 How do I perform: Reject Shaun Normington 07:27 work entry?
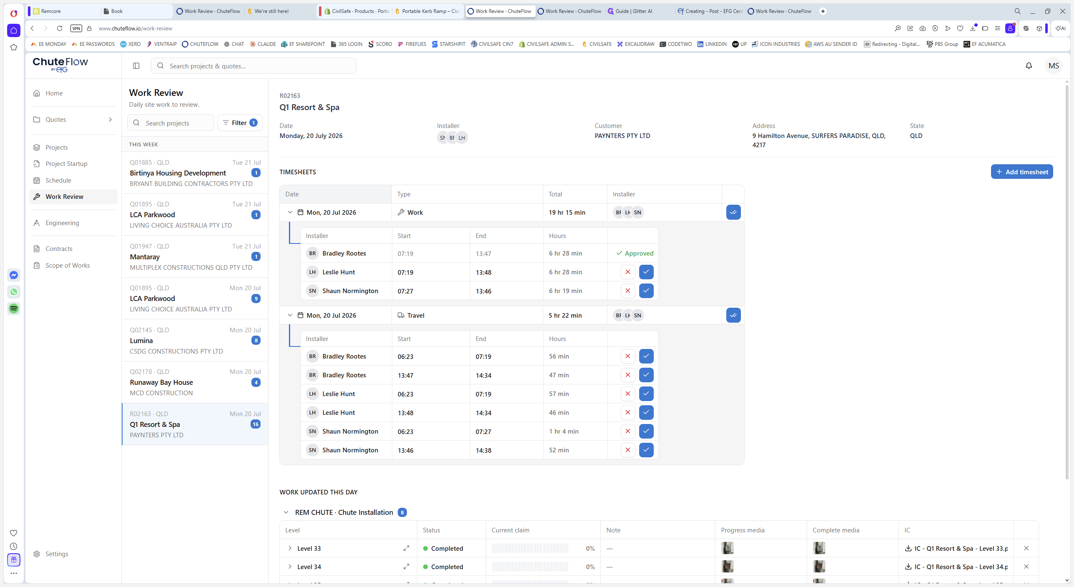pyautogui.click(x=627, y=291)
